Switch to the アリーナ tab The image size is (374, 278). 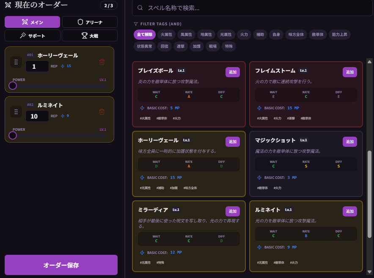point(90,22)
